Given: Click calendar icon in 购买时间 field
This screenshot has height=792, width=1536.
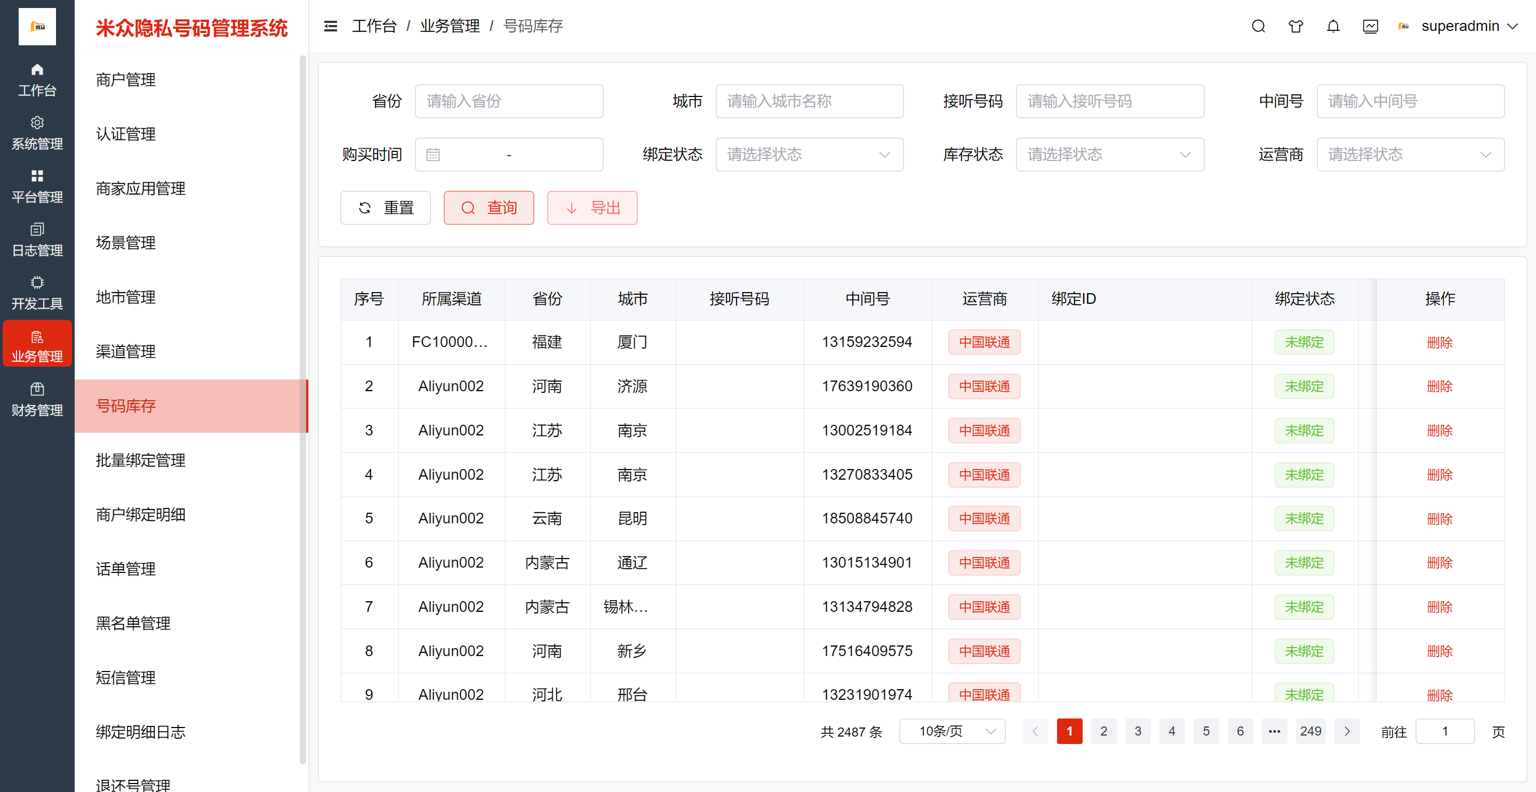Looking at the screenshot, I should pos(433,155).
